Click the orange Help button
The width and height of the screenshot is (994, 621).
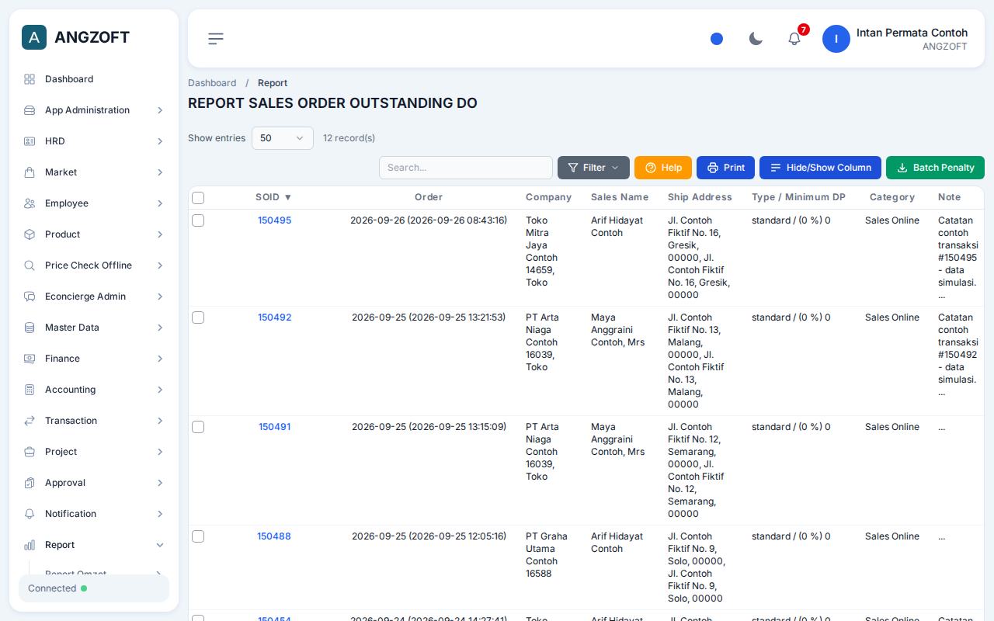pos(663,168)
